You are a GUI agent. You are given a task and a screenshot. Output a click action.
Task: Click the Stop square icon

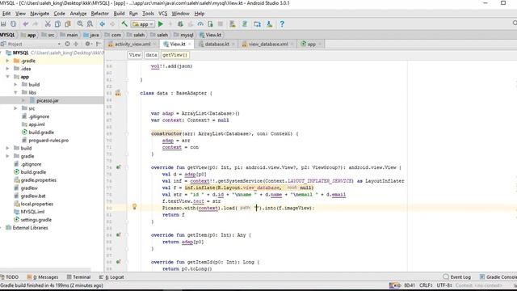pos(221,24)
